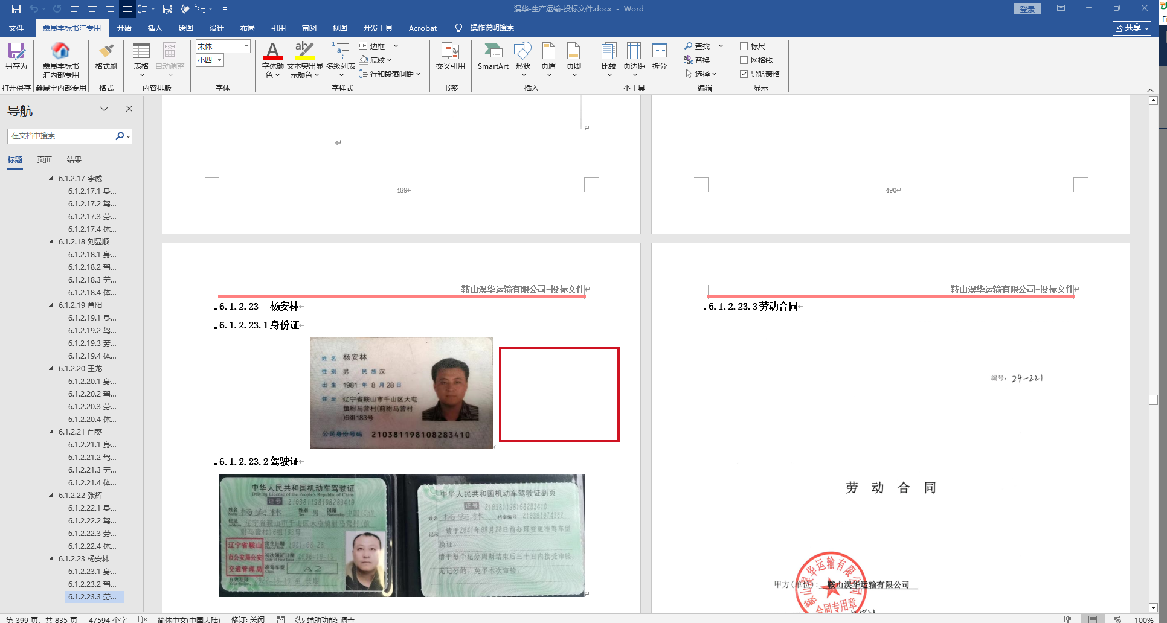Collapse the 6.1.2.20 王龙 heading

tap(51, 369)
